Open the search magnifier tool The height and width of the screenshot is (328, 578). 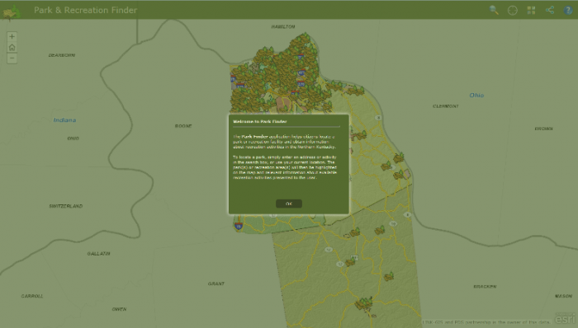point(494,10)
